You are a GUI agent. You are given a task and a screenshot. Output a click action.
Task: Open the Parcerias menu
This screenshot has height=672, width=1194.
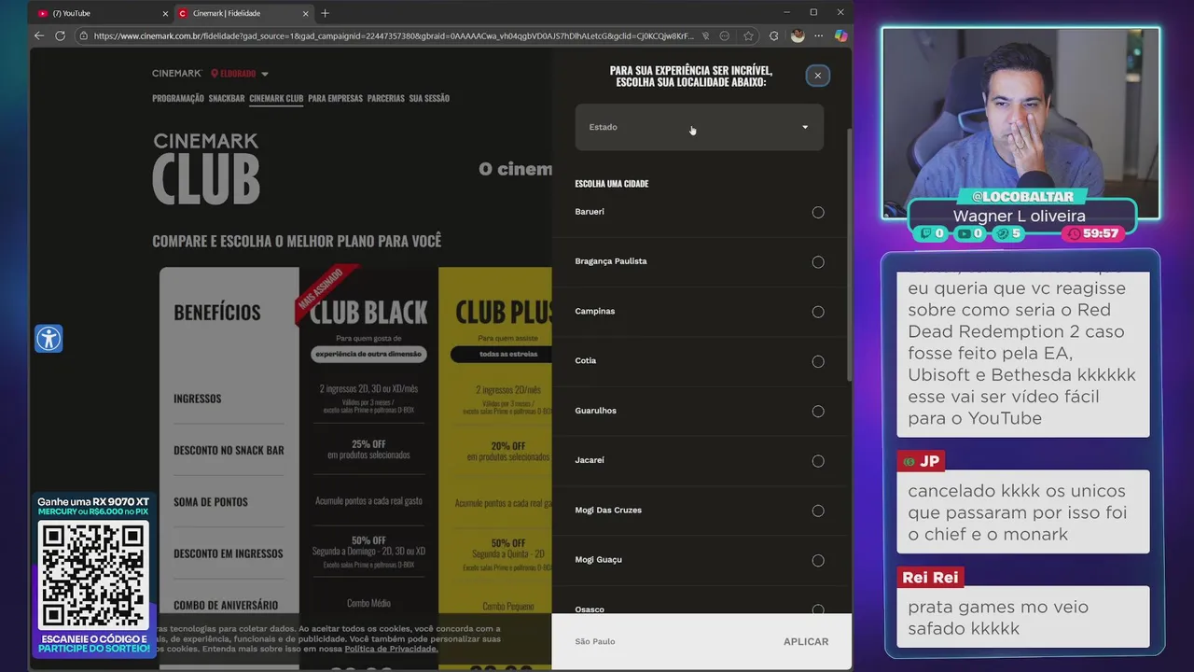click(386, 98)
